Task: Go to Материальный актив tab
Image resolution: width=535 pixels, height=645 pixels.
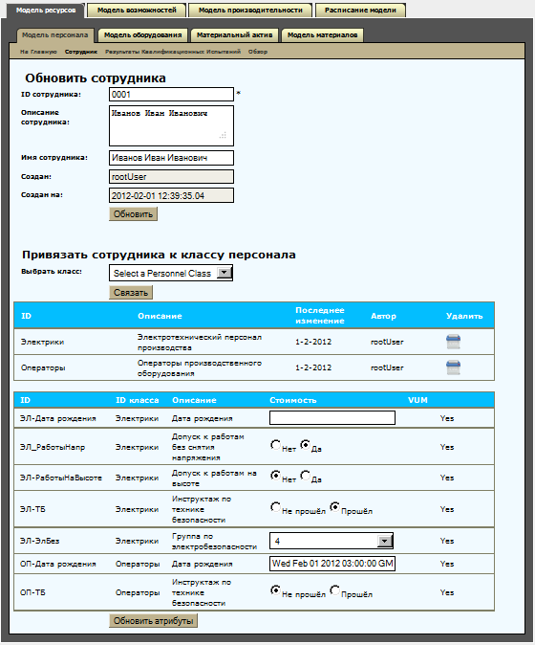Action: click(x=234, y=35)
